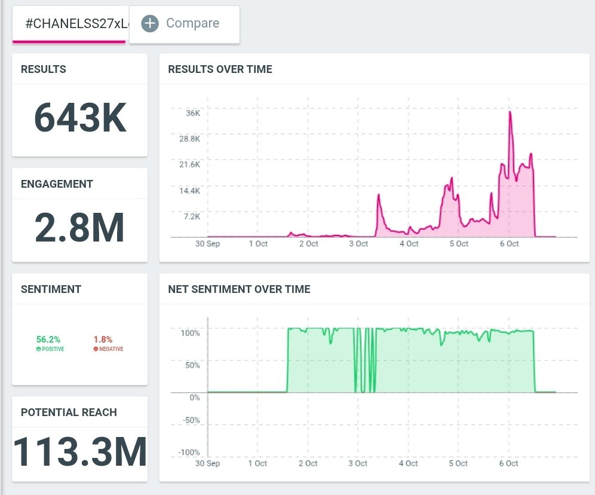Click the pink spike just after 3 Oct
The height and width of the screenshot is (495, 595).
(x=378, y=195)
